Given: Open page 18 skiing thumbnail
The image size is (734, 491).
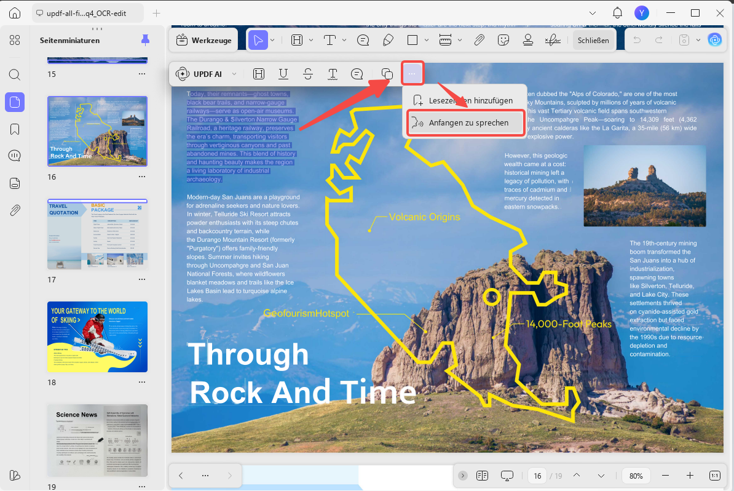Looking at the screenshot, I should coord(97,337).
